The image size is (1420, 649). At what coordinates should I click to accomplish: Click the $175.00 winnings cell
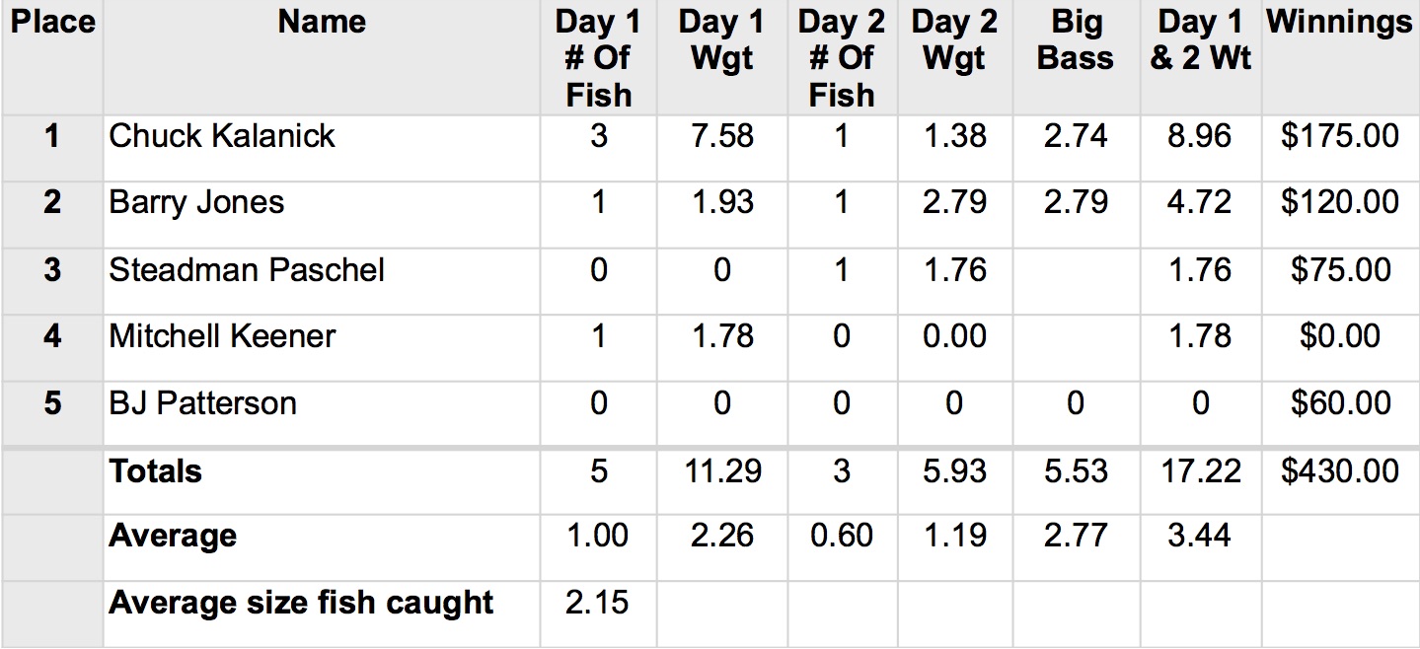click(1339, 136)
